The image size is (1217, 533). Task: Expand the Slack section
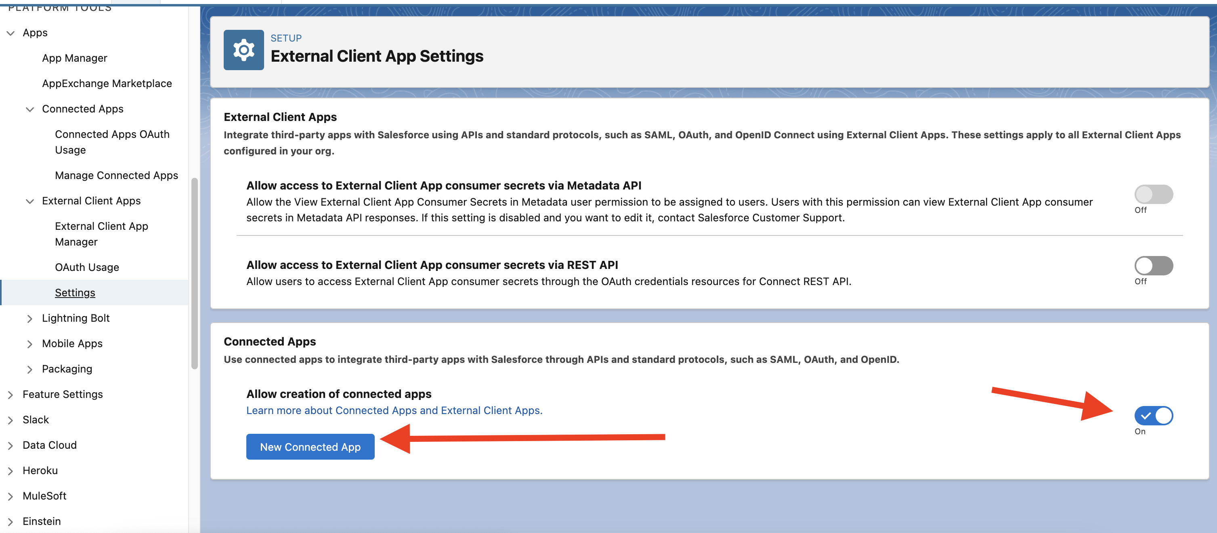(x=10, y=420)
